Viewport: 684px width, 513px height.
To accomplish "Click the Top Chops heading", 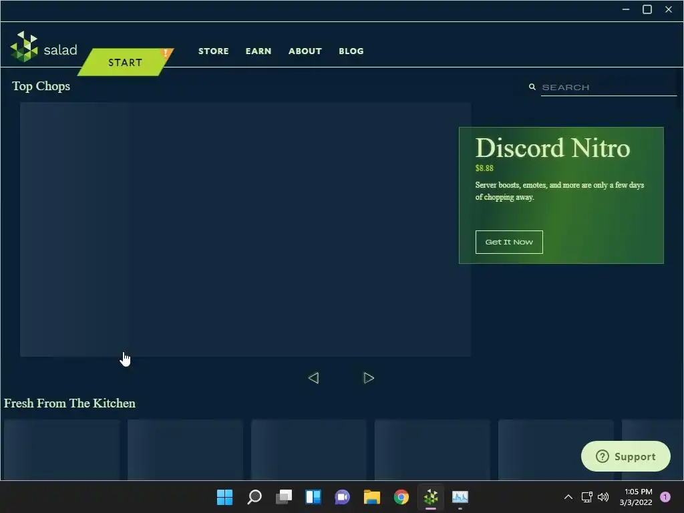I will click(x=41, y=86).
